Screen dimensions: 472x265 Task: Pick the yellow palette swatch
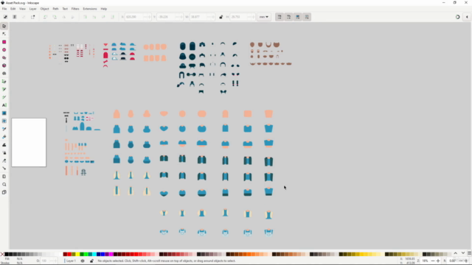pyautogui.click(x=77, y=254)
